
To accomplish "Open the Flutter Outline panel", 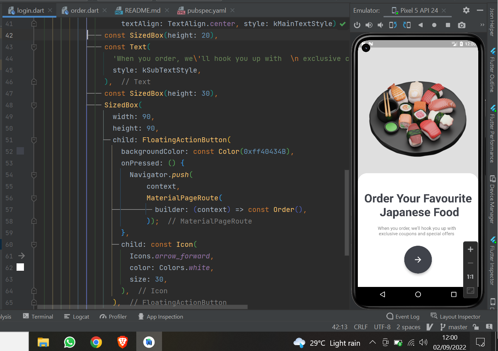I will pyautogui.click(x=492, y=72).
